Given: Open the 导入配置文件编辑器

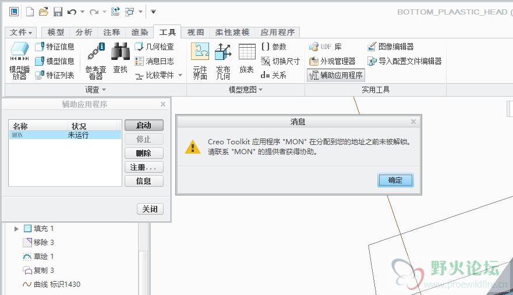Looking at the screenshot, I should click(404, 61).
